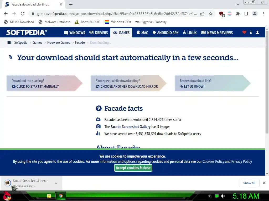The height and width of the screenshot is (201, 269).
Task: Open the hamburger menu beside breadcrumbs
Action: [x=9, y=42]
